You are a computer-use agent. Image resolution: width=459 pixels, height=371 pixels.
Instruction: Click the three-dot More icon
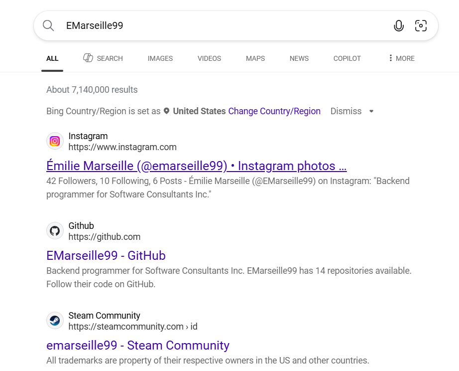[391, 58]
